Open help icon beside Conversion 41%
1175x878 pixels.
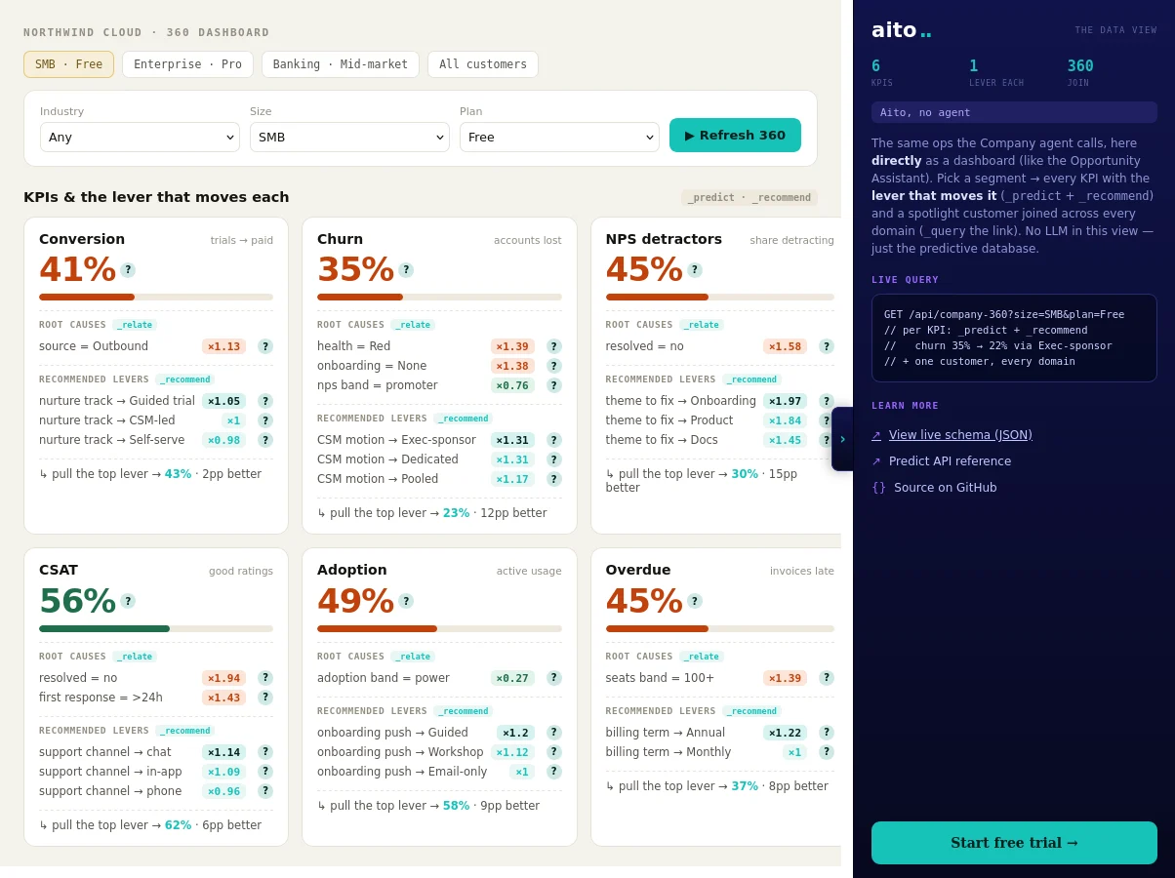pos(128,270)
